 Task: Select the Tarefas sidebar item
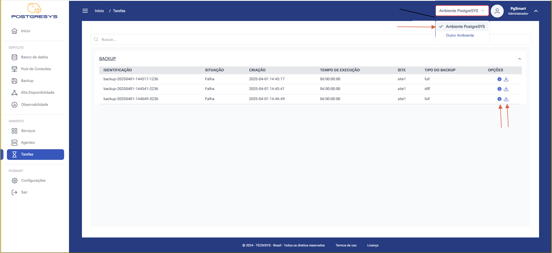pyautogui.click(x=35, y=154)
